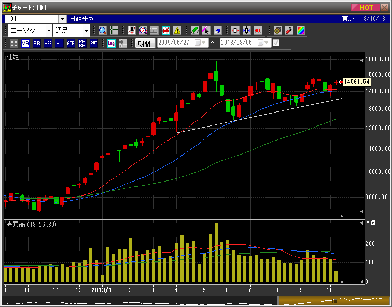Image resolution: width=392 pixels, height=307 pixels.
Task: Toggle the Log scale button
Action: (111, 44)
